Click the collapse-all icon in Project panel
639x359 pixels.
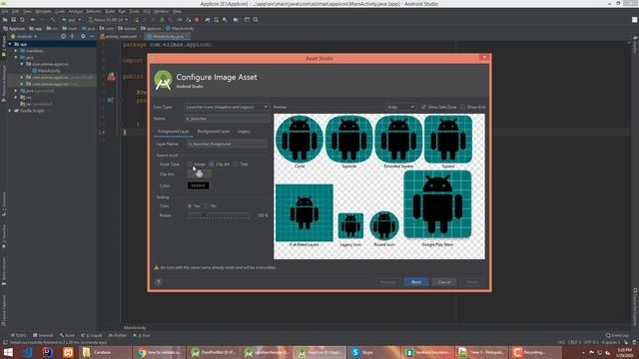pos(73,36)
